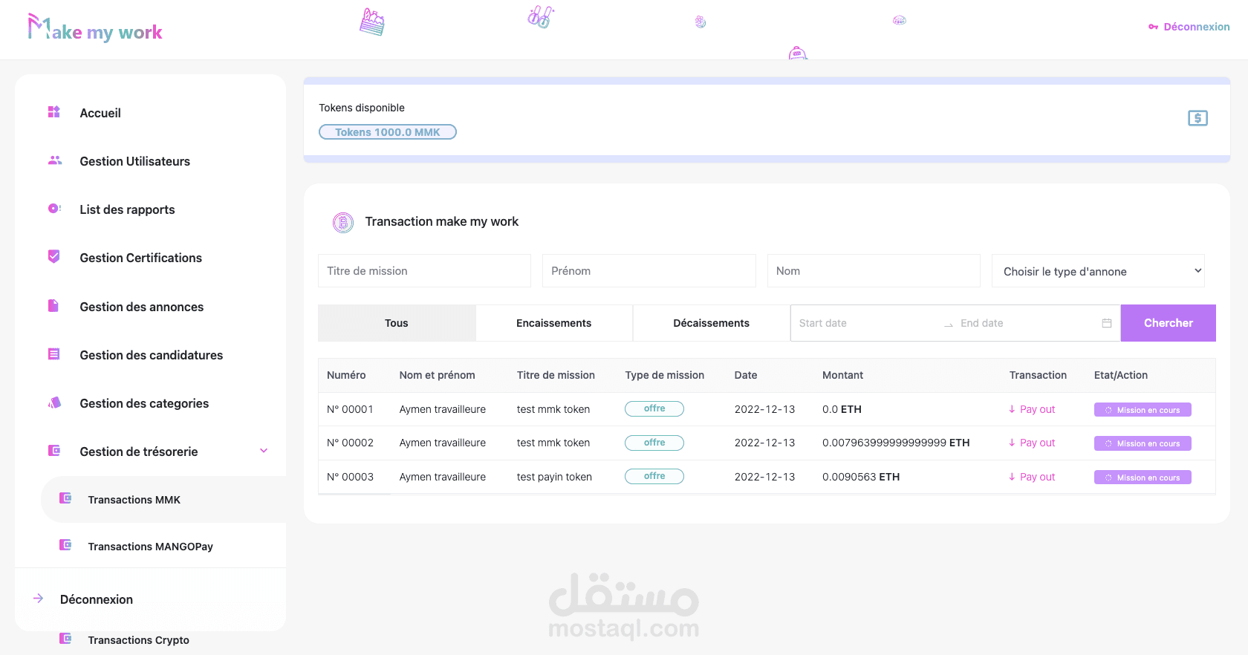Click the Start date field
Screen dimensions: 1248x655
(865, 323)
